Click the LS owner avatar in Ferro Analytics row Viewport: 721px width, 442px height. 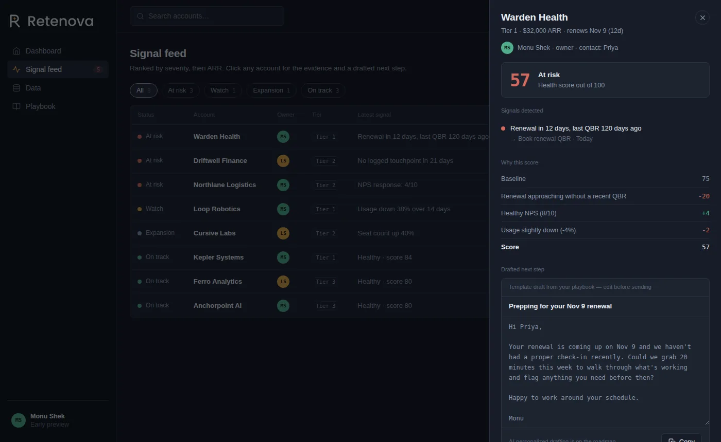pyautogui.click(x=283, y=282)
